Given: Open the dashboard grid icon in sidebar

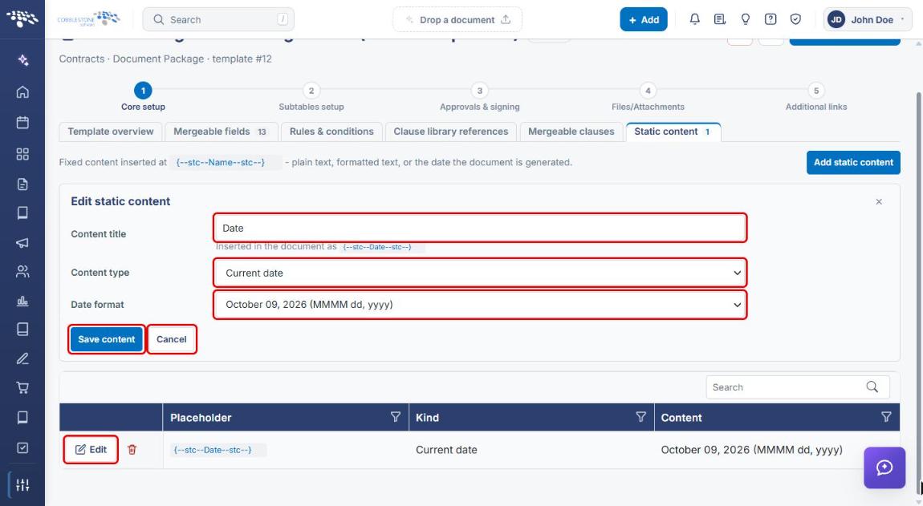Looking at the screenshot, I should [22, 154].
